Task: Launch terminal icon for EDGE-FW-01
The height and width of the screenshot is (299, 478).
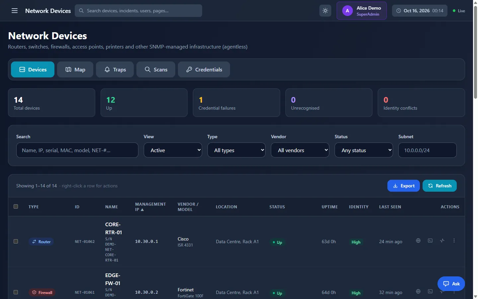Action: [430, 291]
